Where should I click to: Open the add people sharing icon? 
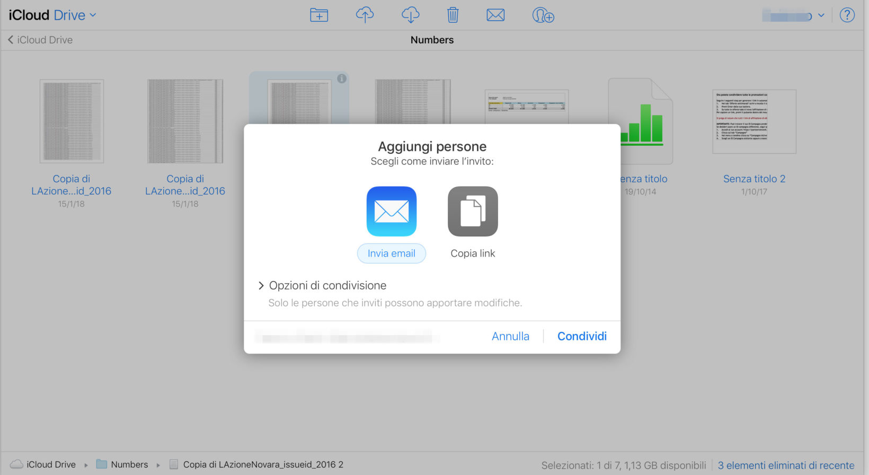(x=543, y=15)
